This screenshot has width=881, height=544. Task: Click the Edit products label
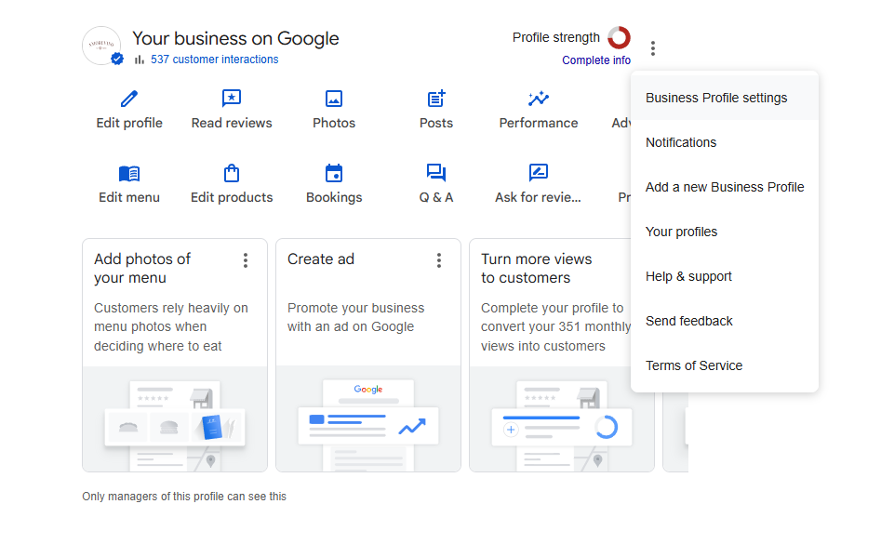pos(232,198)
